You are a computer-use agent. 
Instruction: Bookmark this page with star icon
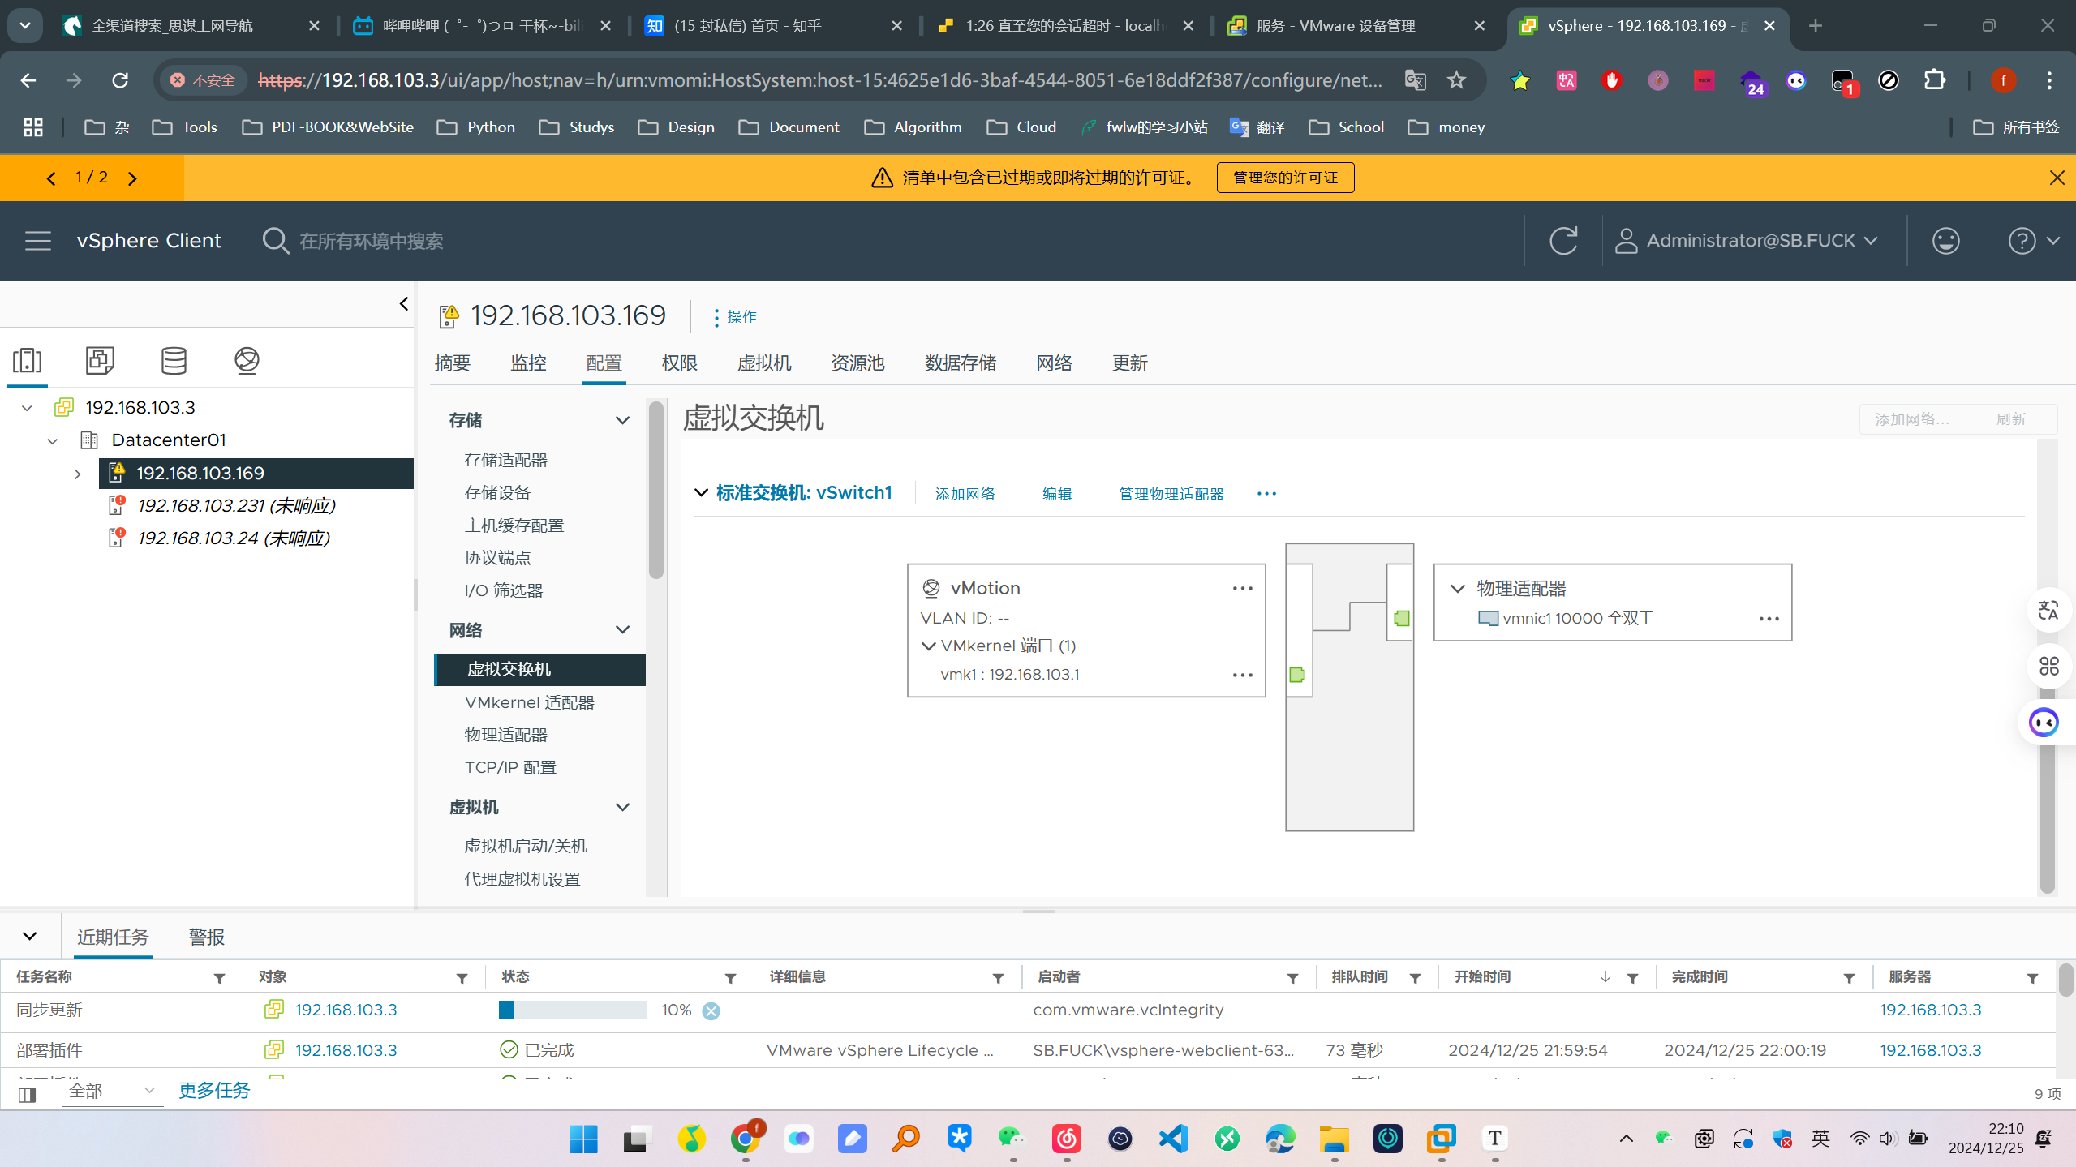[x=1456, y=80]
